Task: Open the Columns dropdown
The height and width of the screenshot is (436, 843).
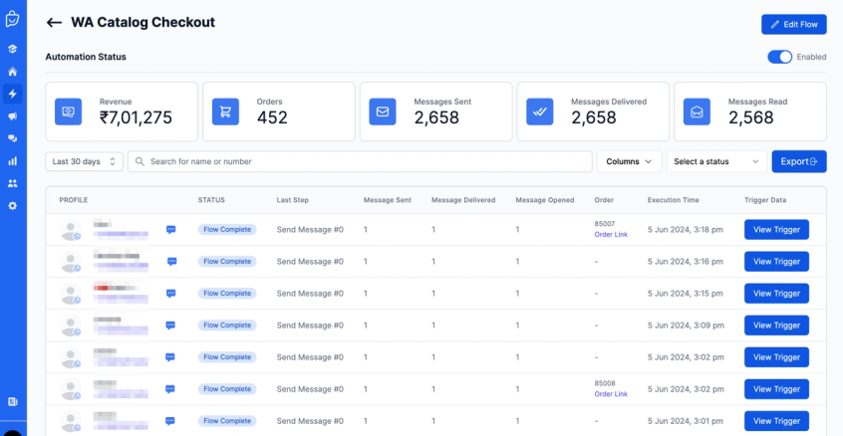Action: (629, 161)
